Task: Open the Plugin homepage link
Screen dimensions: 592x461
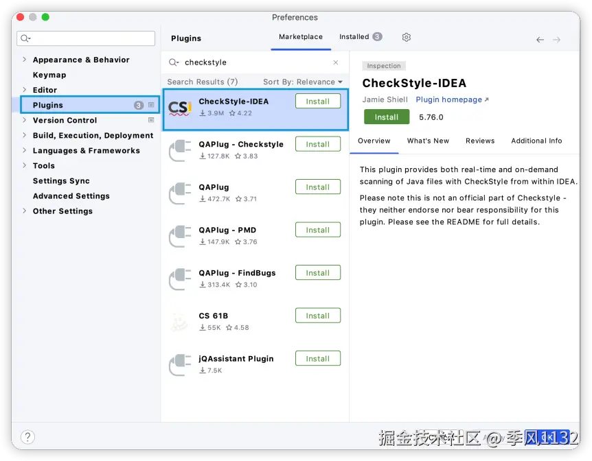Action: coord(452,99)
